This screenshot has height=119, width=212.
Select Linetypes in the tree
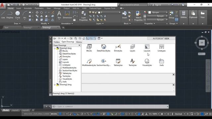pos(66,65)
